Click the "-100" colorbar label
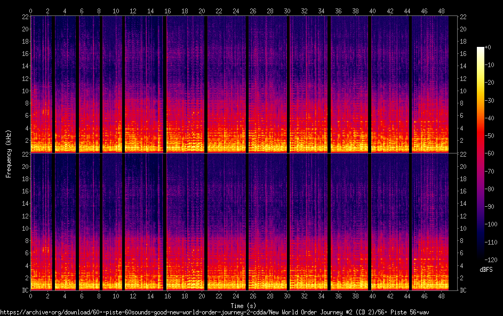Screen dimensions: 503x316 pos(491,224)
